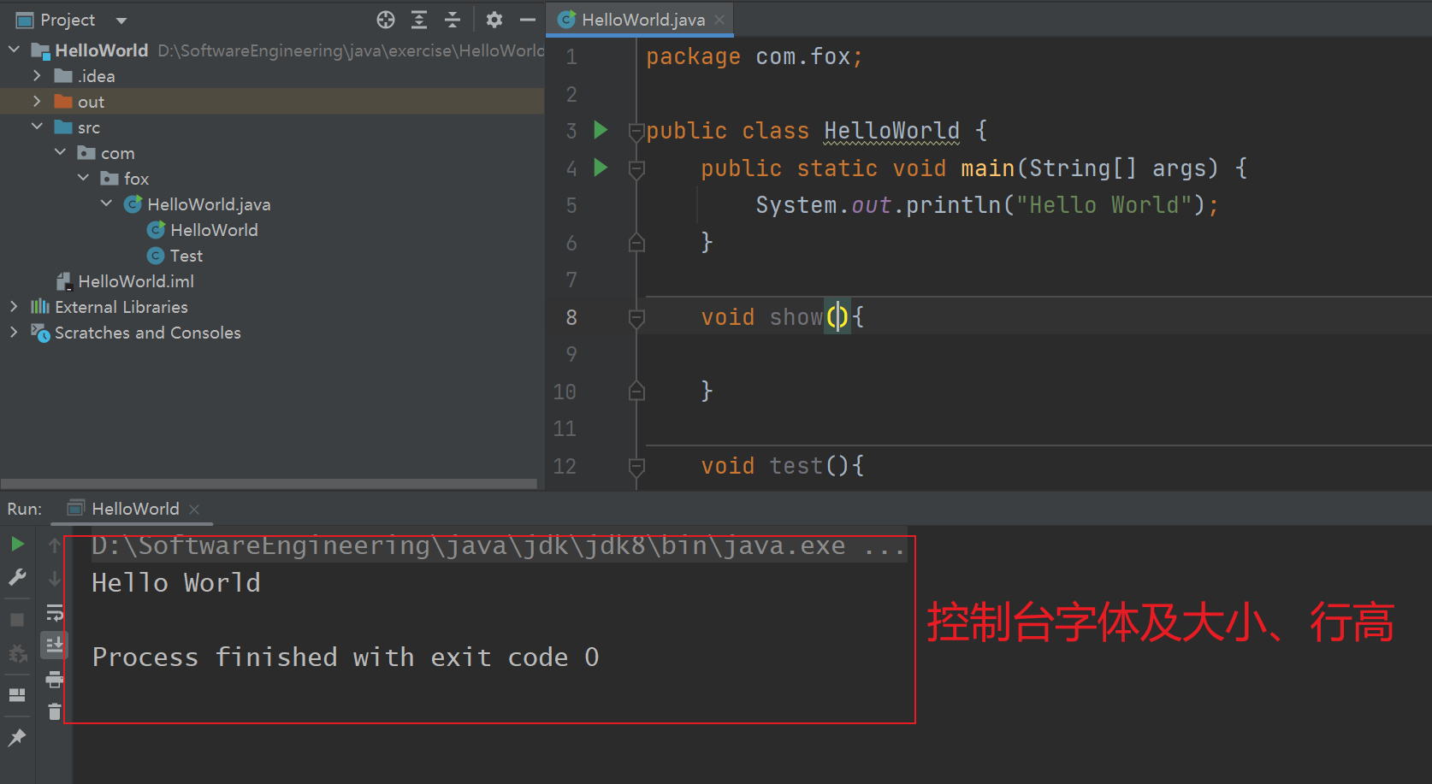
Task: Close the HelloWorld run tab
Action: coord(194,509)
